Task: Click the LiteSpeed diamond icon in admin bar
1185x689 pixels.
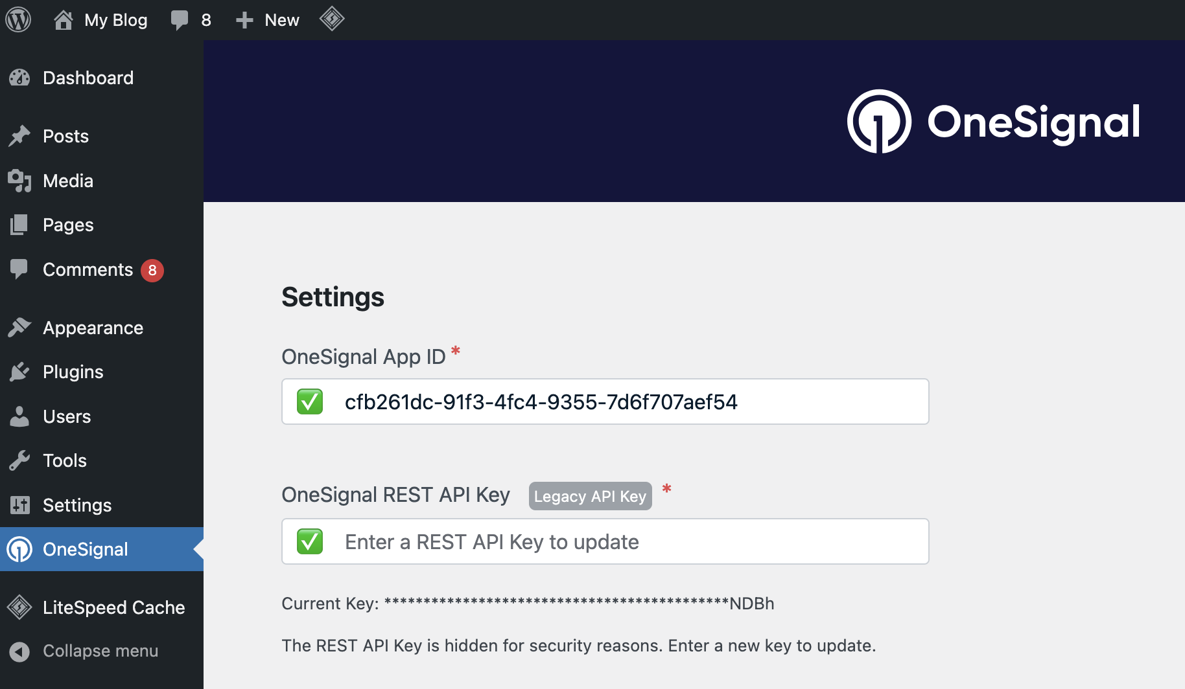Action: [332, 19]
